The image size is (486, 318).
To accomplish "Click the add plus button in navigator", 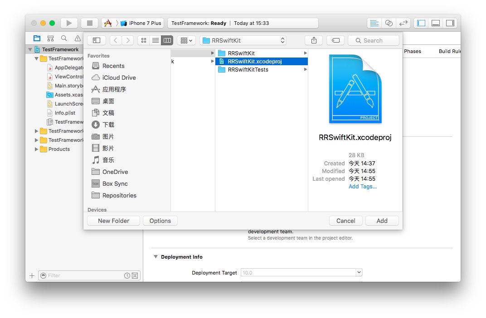I will 32,275.
